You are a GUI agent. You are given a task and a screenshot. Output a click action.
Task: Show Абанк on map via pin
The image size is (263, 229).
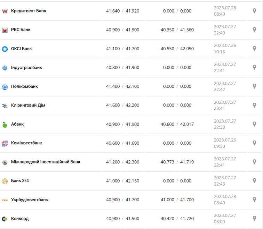click(254, 124)
